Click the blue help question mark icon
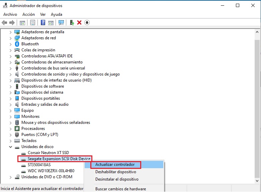261x192 pixels. tap(43, 22)
